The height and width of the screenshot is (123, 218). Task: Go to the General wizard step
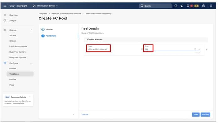49,29
